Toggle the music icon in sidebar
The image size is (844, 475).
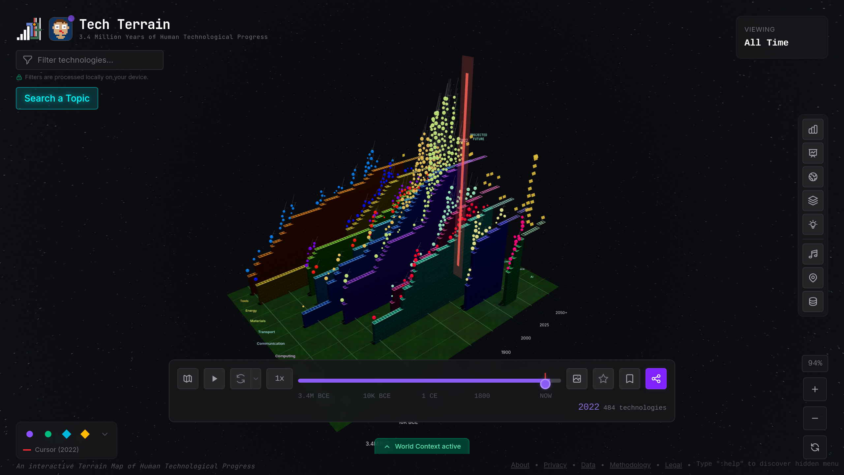pos(813,253)
